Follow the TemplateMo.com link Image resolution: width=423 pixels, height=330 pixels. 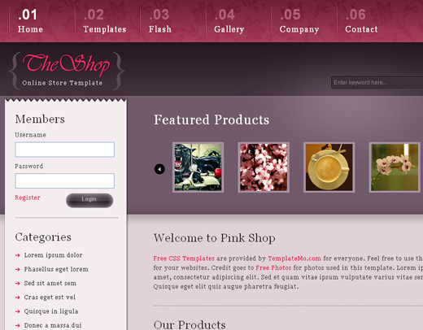(294, 258)
